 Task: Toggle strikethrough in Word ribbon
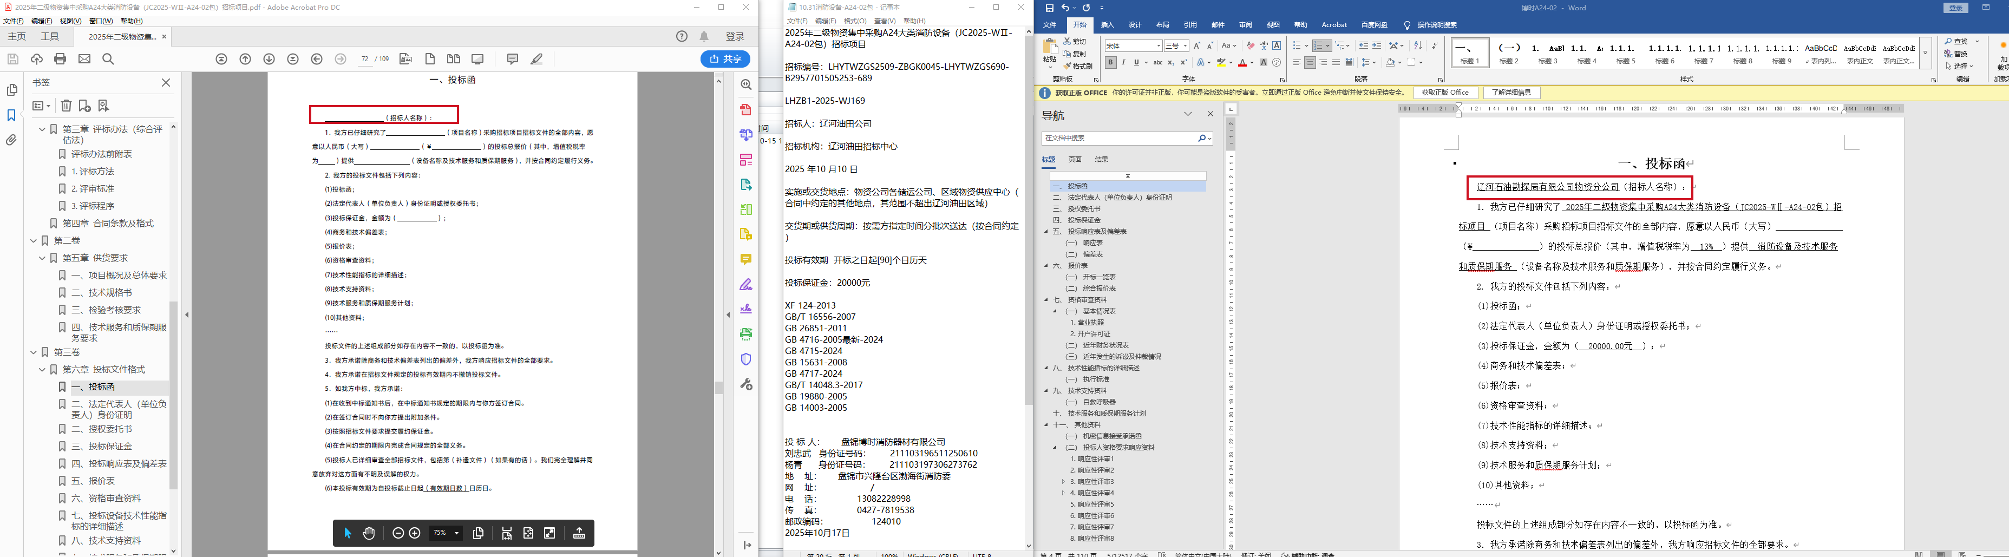pos(1158,62)
